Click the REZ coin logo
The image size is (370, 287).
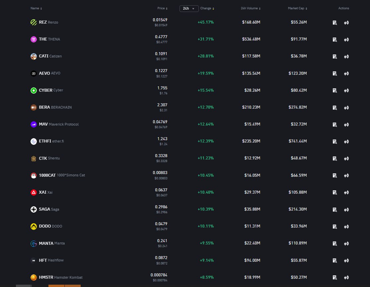[x=34, y=22]
